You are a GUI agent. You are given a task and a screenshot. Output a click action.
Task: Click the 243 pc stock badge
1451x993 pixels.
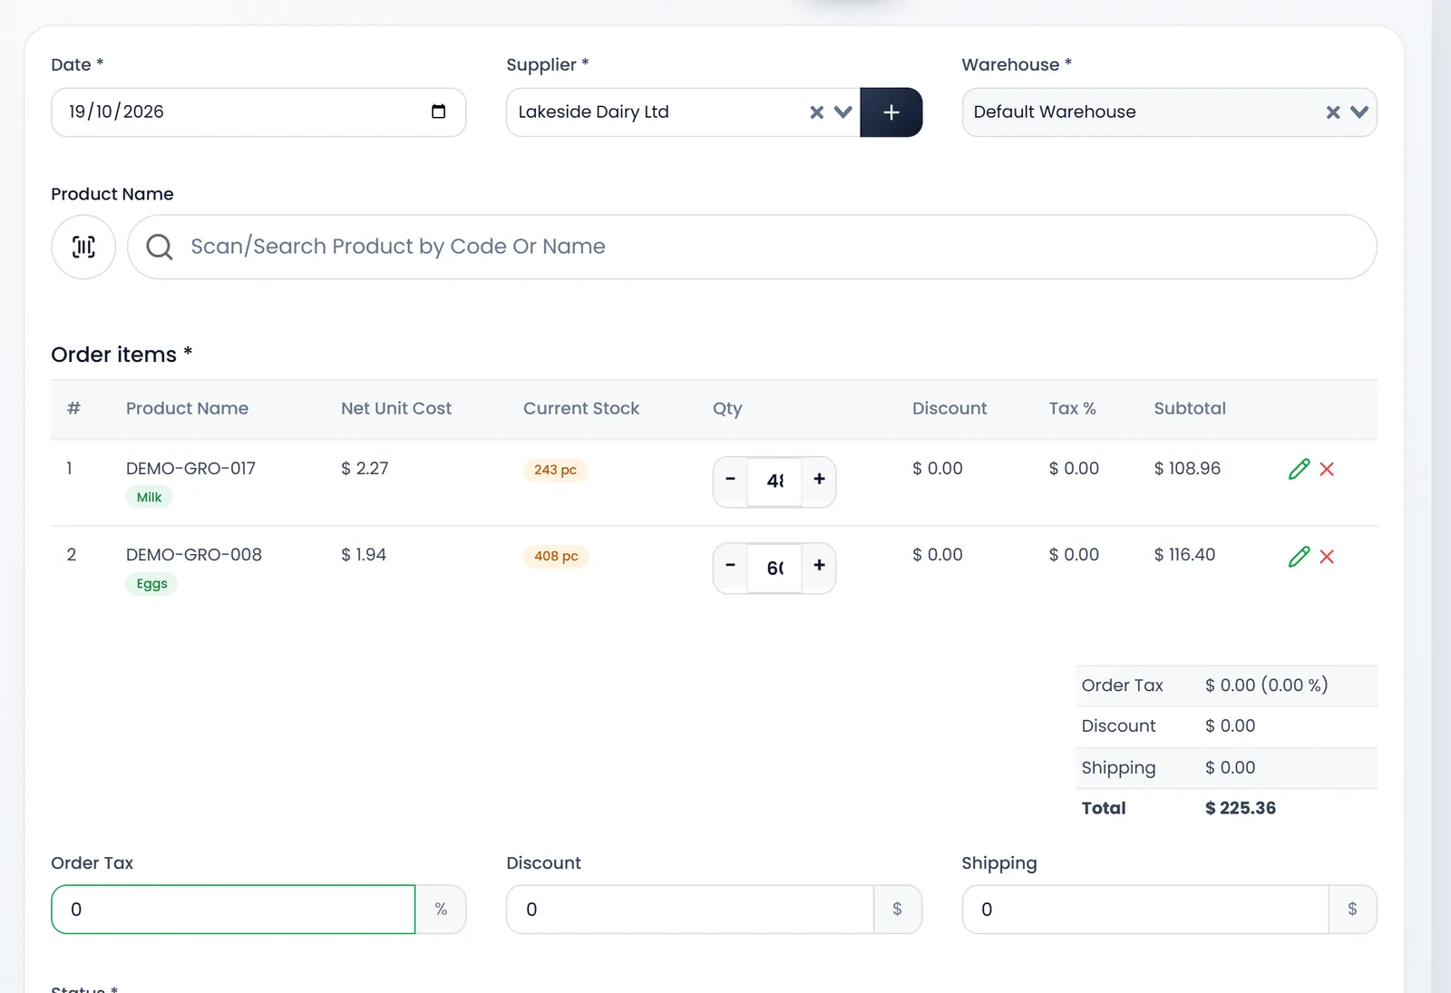coord(555,470)
